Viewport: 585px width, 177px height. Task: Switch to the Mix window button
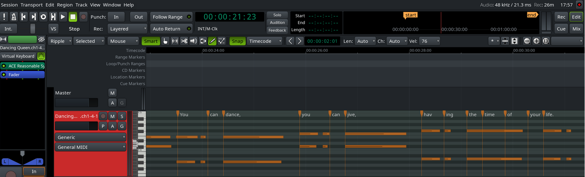576,29
